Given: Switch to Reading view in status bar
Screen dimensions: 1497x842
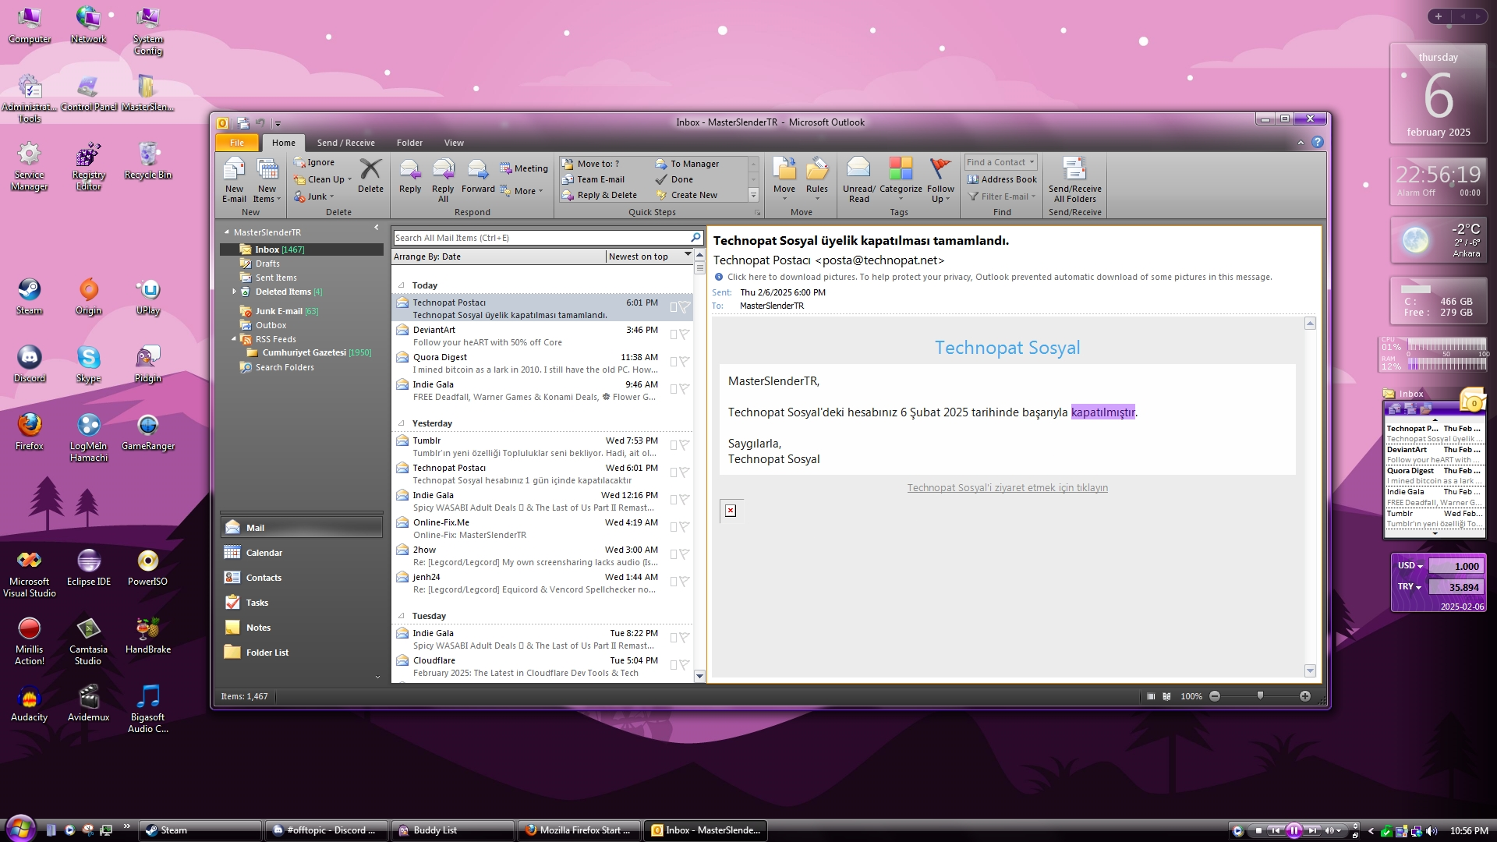Looking at the screenshot, I should (x=1166, y=696).
